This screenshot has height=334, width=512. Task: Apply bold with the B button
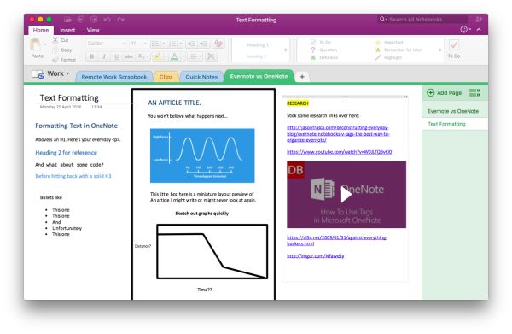[x=92, y=56]
